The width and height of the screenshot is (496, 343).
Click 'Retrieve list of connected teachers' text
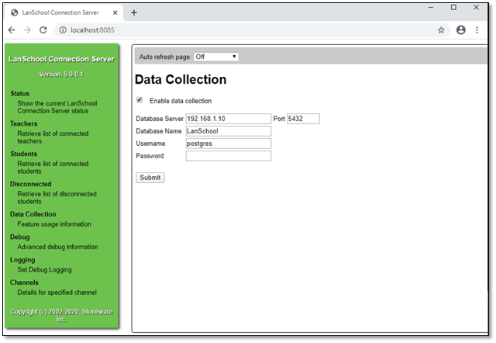(53, 137)
